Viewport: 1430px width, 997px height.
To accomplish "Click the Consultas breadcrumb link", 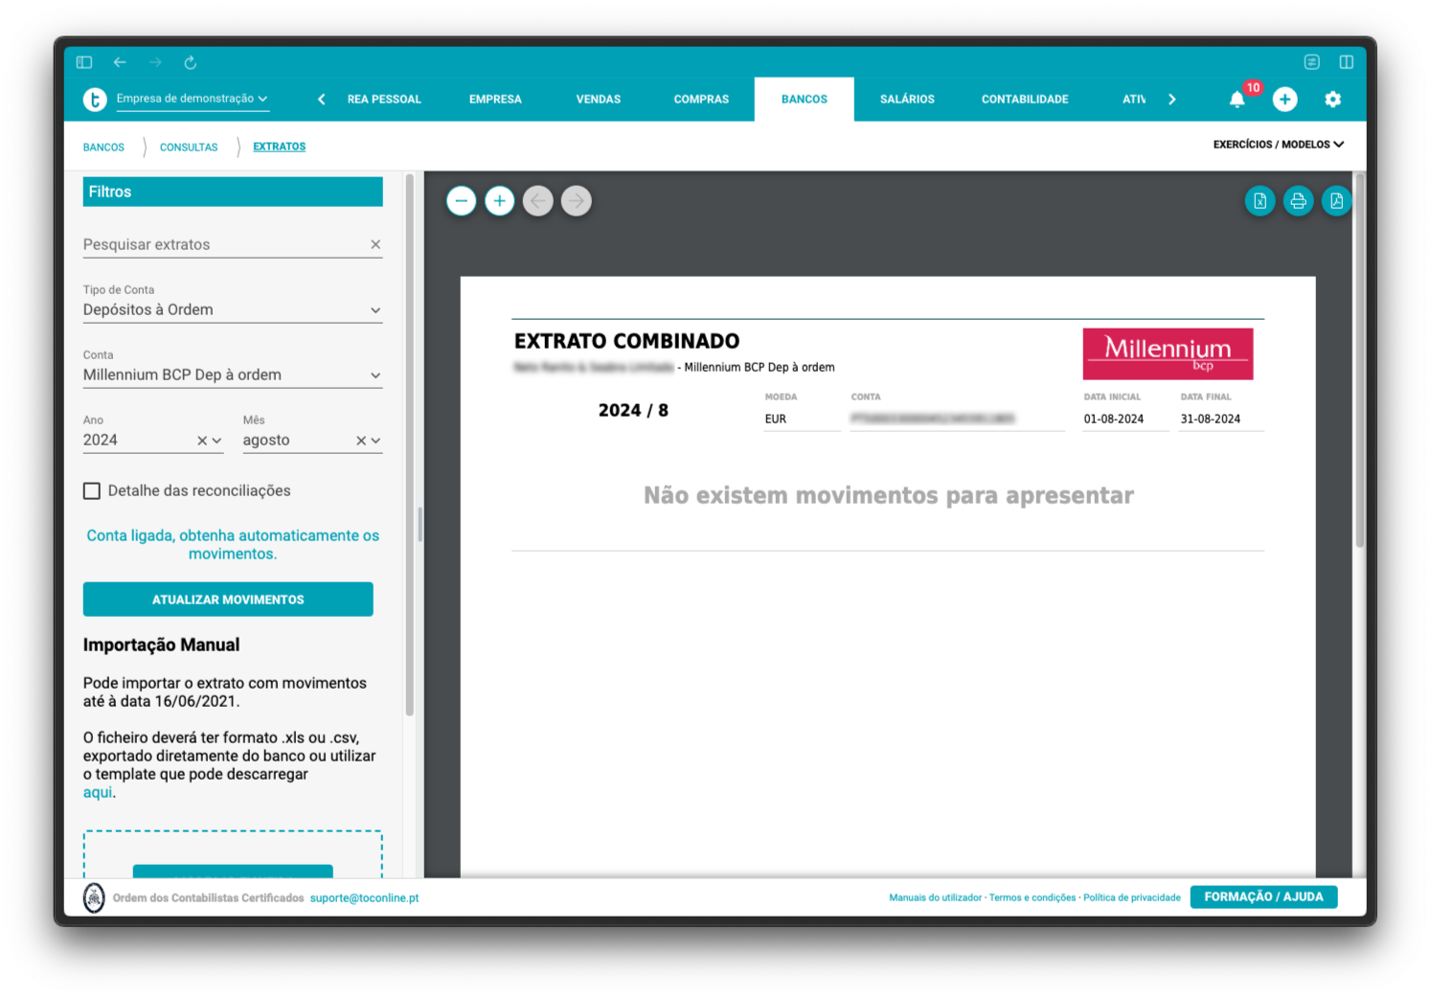I will 189,147.
